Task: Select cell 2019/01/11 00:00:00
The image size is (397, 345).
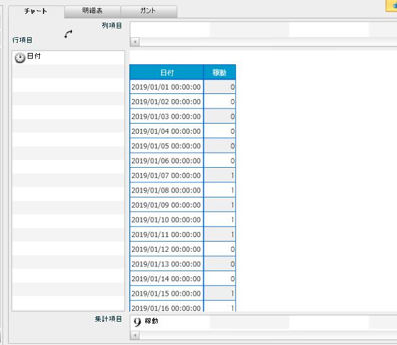Action: (167, 235)
